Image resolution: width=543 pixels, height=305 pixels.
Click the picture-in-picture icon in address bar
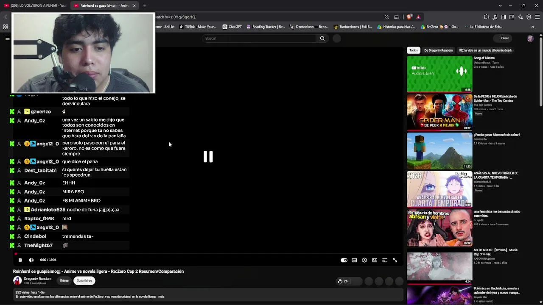(x=397, y=17)
